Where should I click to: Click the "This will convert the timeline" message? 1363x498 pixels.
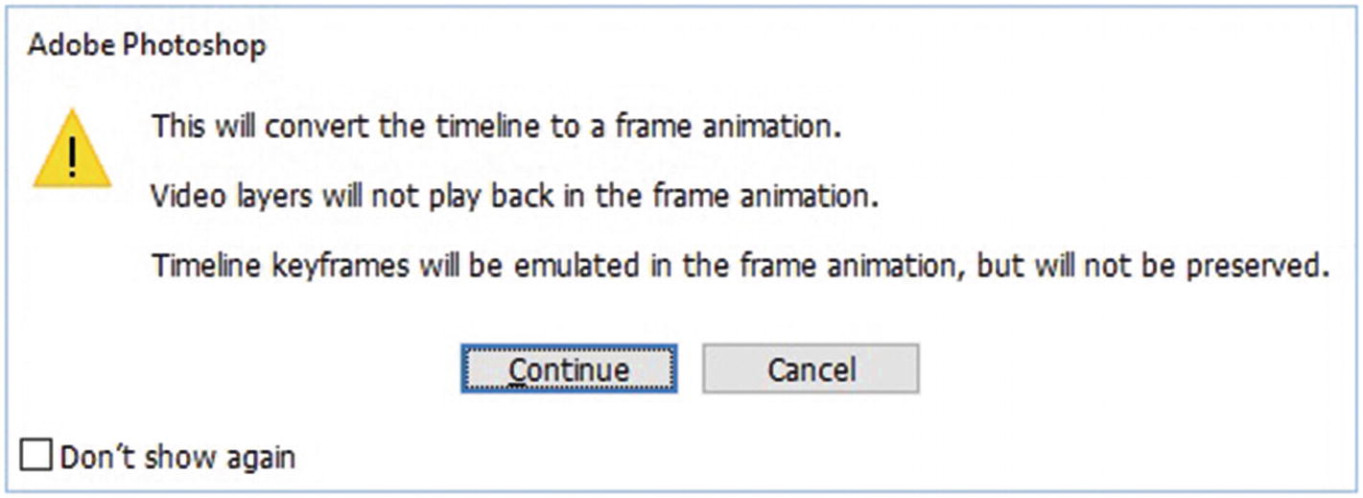(497, 126)
